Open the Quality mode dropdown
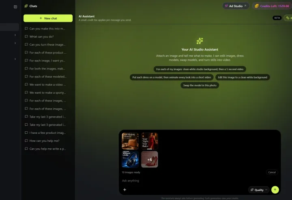292x200 pixels. [259, 190]
